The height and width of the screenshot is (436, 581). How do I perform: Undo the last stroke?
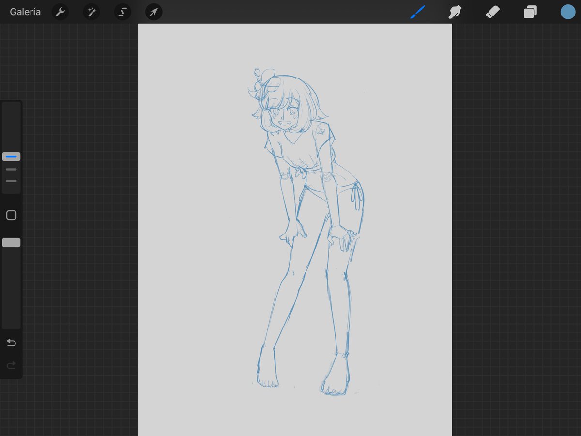tap(11, 343)
